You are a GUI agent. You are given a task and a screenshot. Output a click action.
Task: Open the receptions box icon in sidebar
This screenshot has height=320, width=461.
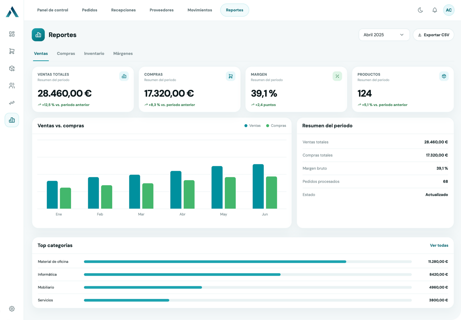[12, 68]
